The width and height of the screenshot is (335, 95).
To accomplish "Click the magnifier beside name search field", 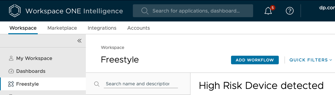I will coord(97,84).
